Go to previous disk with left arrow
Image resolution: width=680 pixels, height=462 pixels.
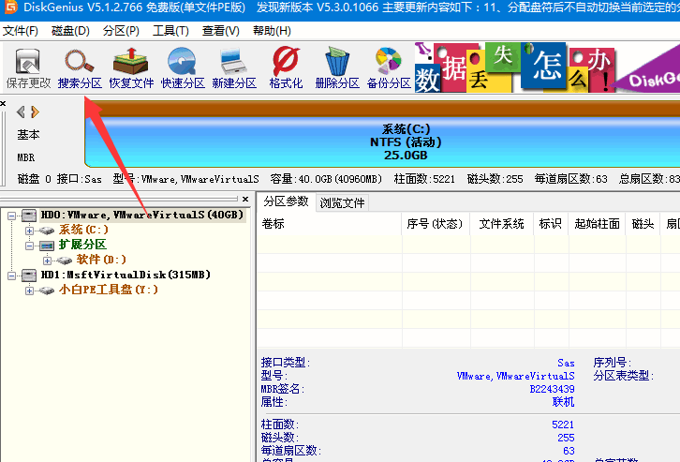[x=21, y=112]
